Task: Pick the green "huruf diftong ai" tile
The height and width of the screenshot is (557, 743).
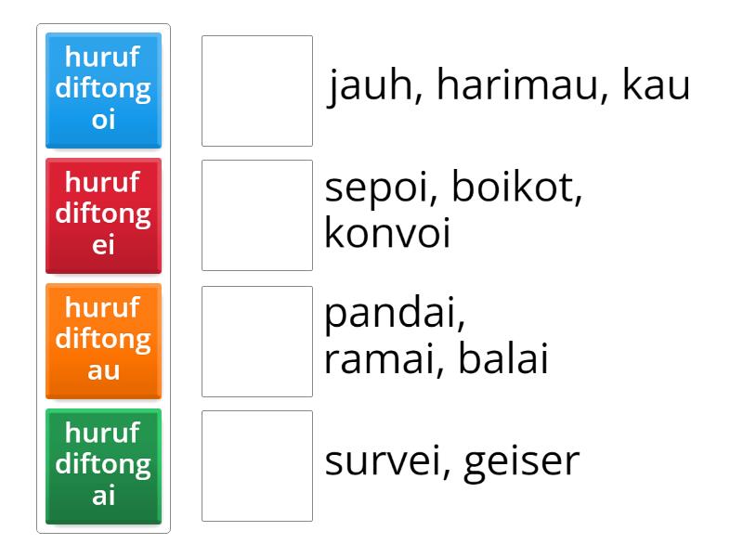Action: (103, 467)
